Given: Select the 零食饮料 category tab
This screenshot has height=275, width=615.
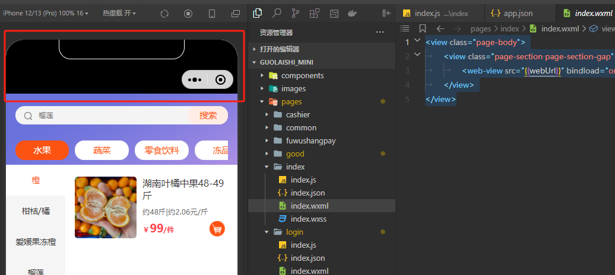Looking at the screenshot, I should pos(161,151).
